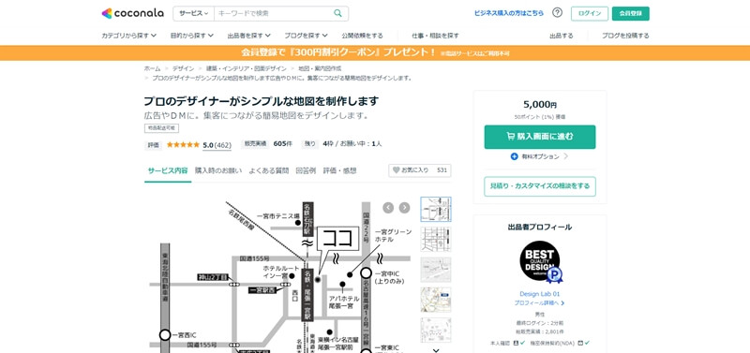Select the サービス内容 tab
This screenshot has height=353, width=750.
168,170
